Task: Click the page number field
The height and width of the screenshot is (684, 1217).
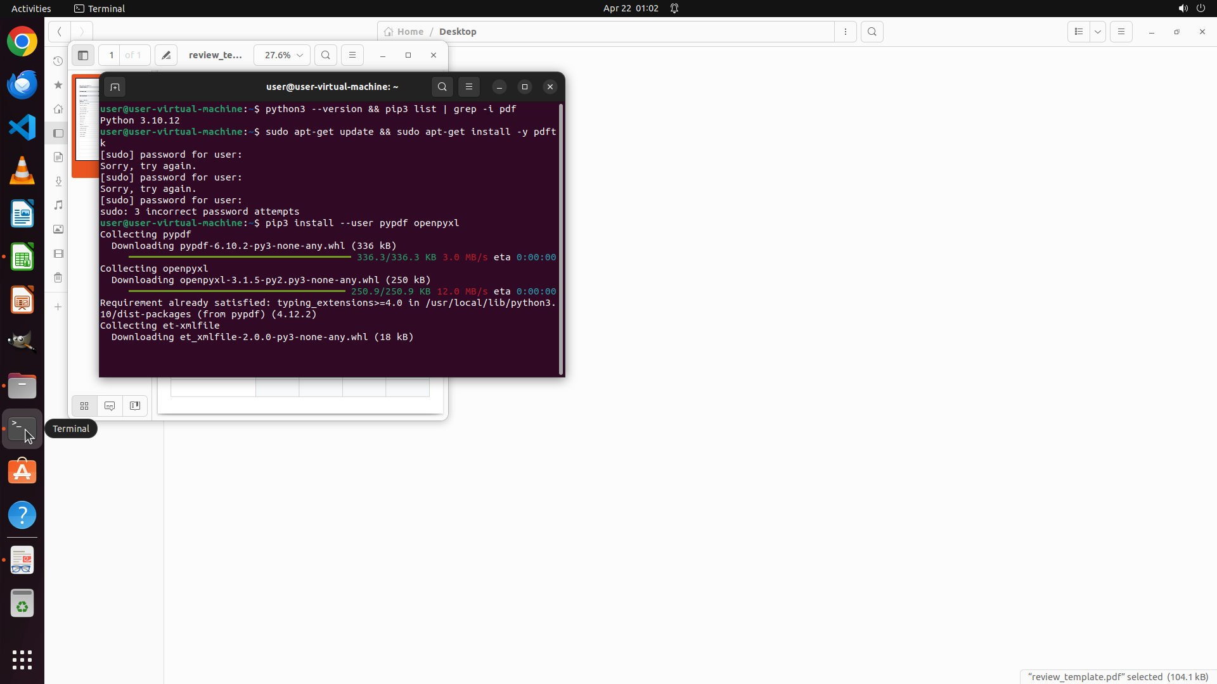Action: 111,55
